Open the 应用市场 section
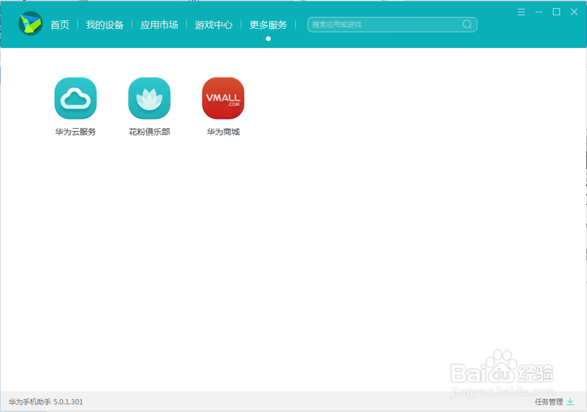The height and width of the screenshot is (412, 587). pos(159,25)
